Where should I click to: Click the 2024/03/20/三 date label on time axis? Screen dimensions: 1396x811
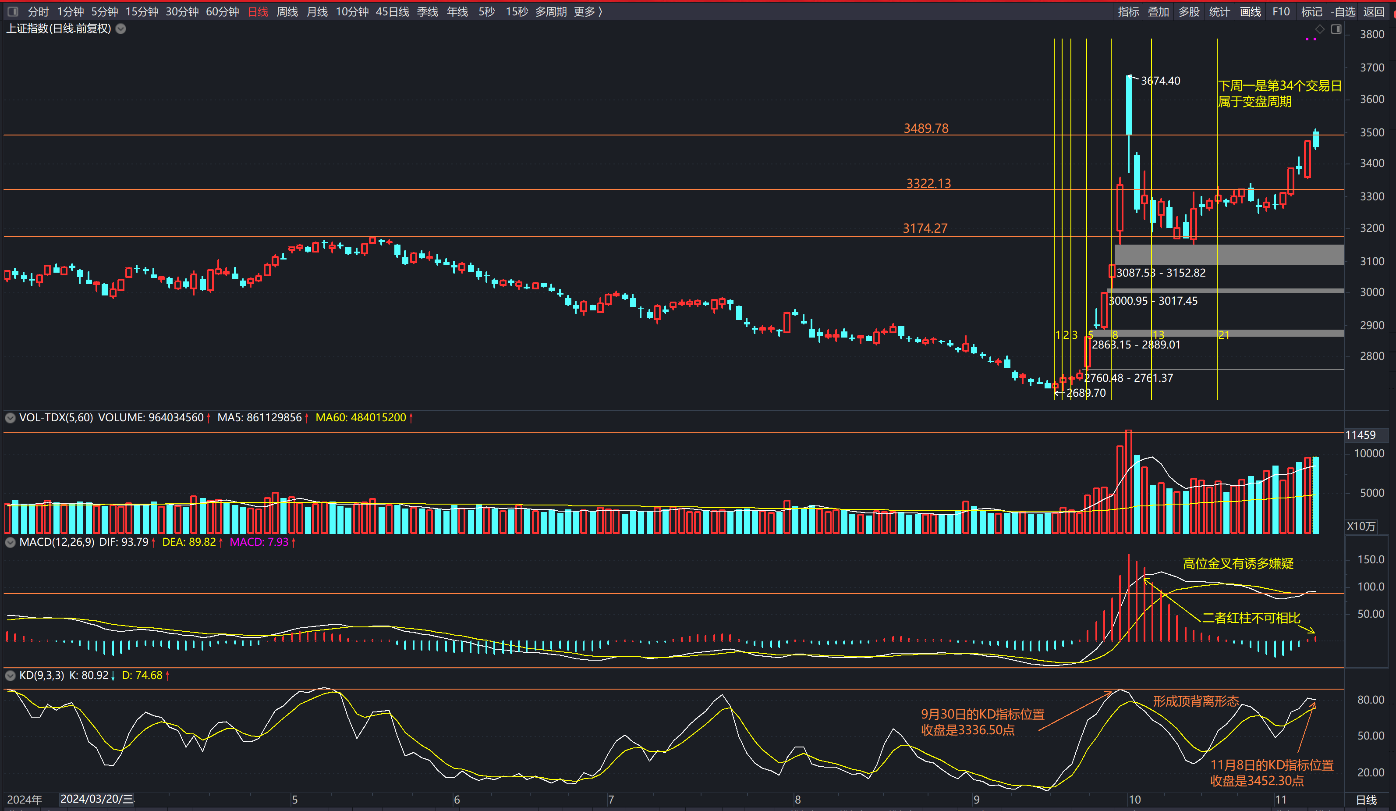point(97,799)
